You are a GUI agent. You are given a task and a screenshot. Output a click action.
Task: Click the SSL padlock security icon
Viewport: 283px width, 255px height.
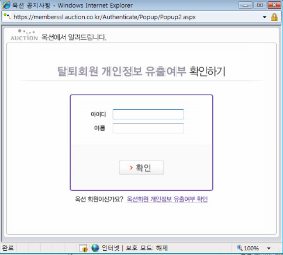(x=274, y=17)
